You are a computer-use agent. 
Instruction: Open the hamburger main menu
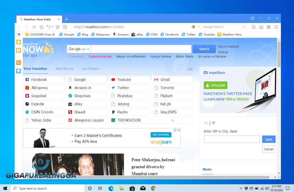pos(276,26)
